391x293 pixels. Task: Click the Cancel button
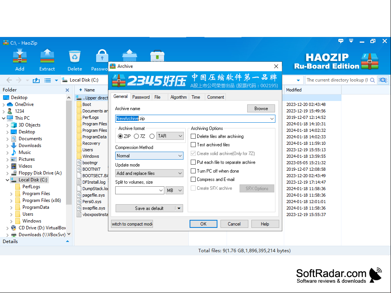[x=234, y=224]
